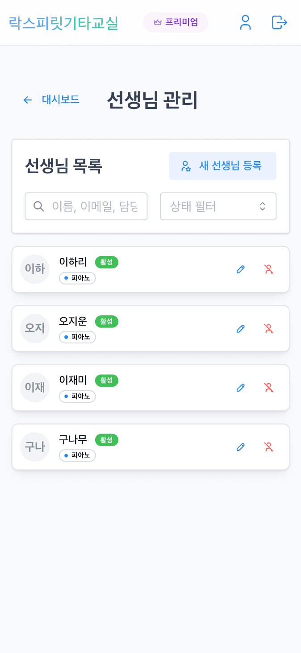Toggle 활성 status badge on 구나무

106,440
